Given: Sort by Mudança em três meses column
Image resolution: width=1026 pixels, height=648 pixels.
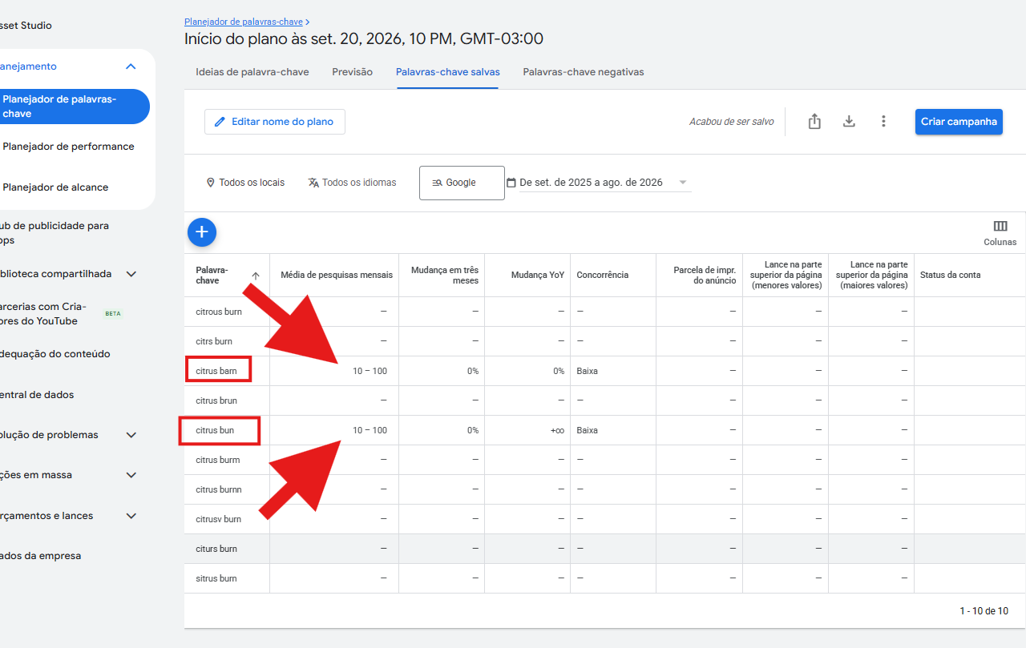Looking at the screenshot, I should pyautogui.click(x=445, y=275).
